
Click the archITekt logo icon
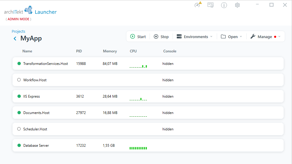coord(28,10)
